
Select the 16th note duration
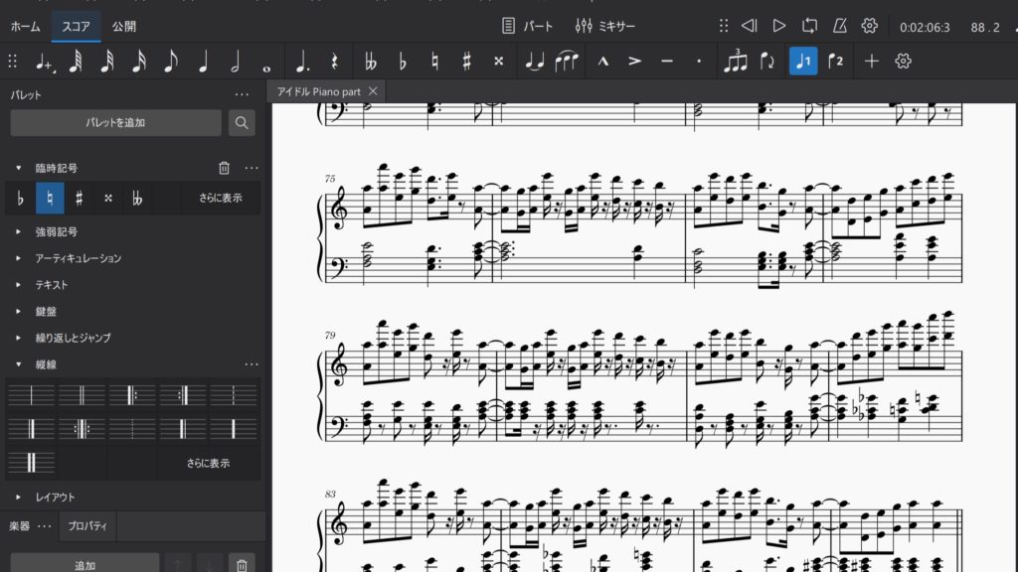(139, 61)
